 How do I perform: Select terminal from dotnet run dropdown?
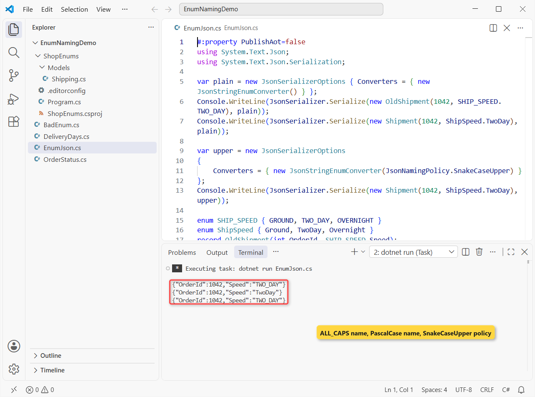(x=413, y=252)
